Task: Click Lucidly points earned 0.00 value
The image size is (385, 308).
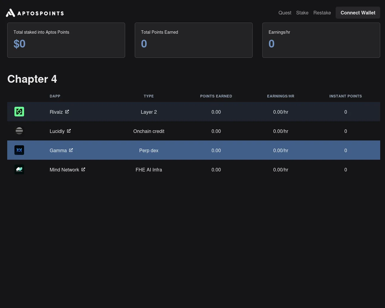Action: click(216, 131)
